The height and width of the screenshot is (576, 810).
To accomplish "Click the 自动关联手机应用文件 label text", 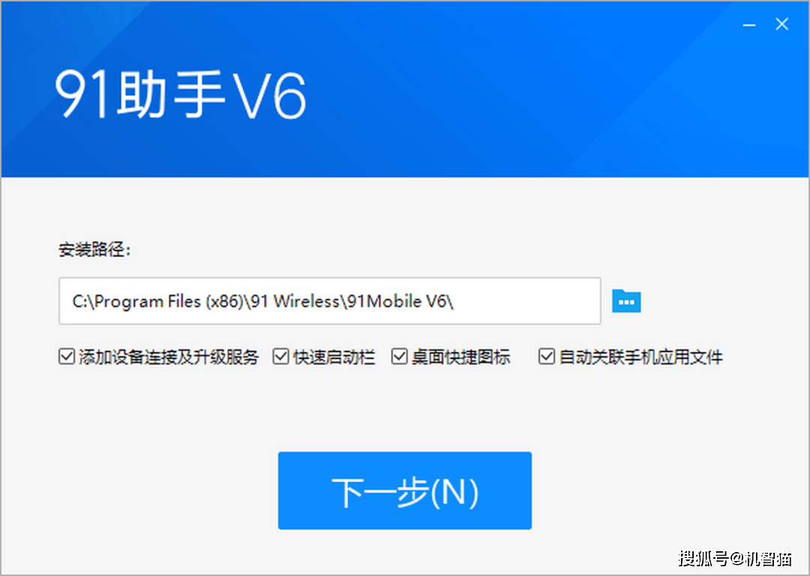I will click(x=640, y=357).
